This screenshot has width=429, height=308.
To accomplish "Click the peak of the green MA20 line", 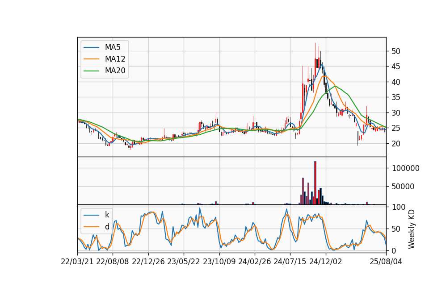I will pyautogui.click(x=336, y=86).
